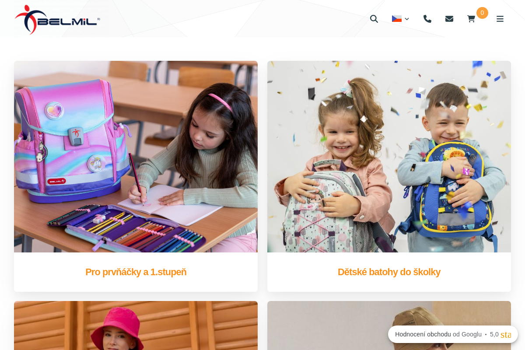
Task: Expand the language dropdown chevron
Action: coord(407,19)
